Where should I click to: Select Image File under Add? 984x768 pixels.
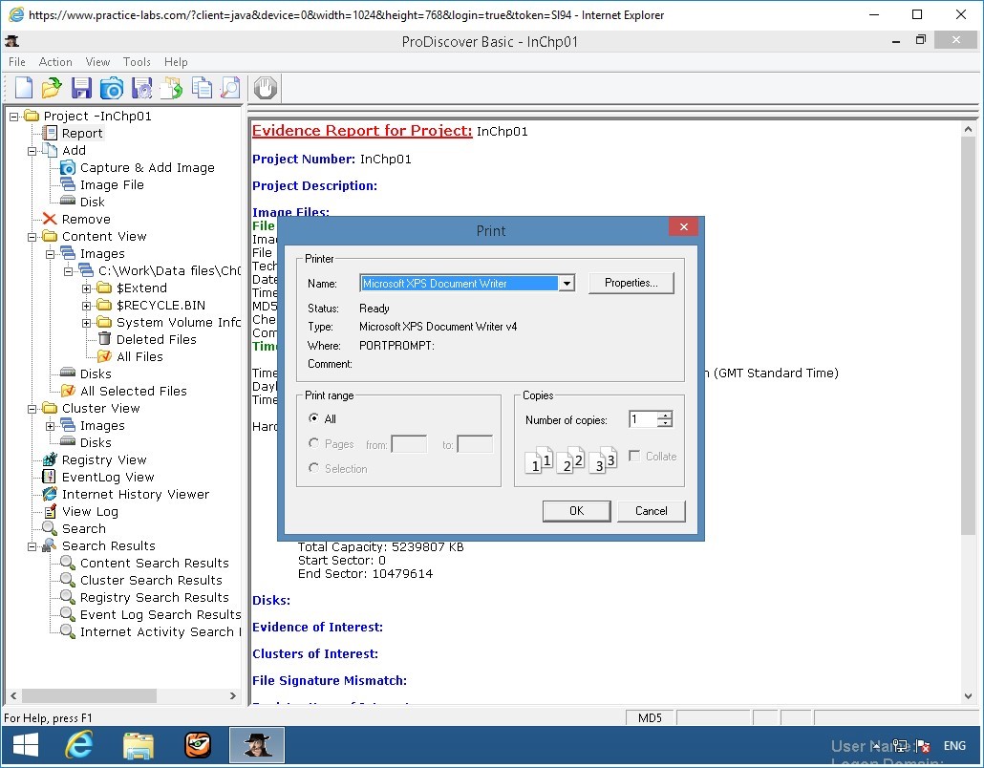112,184
